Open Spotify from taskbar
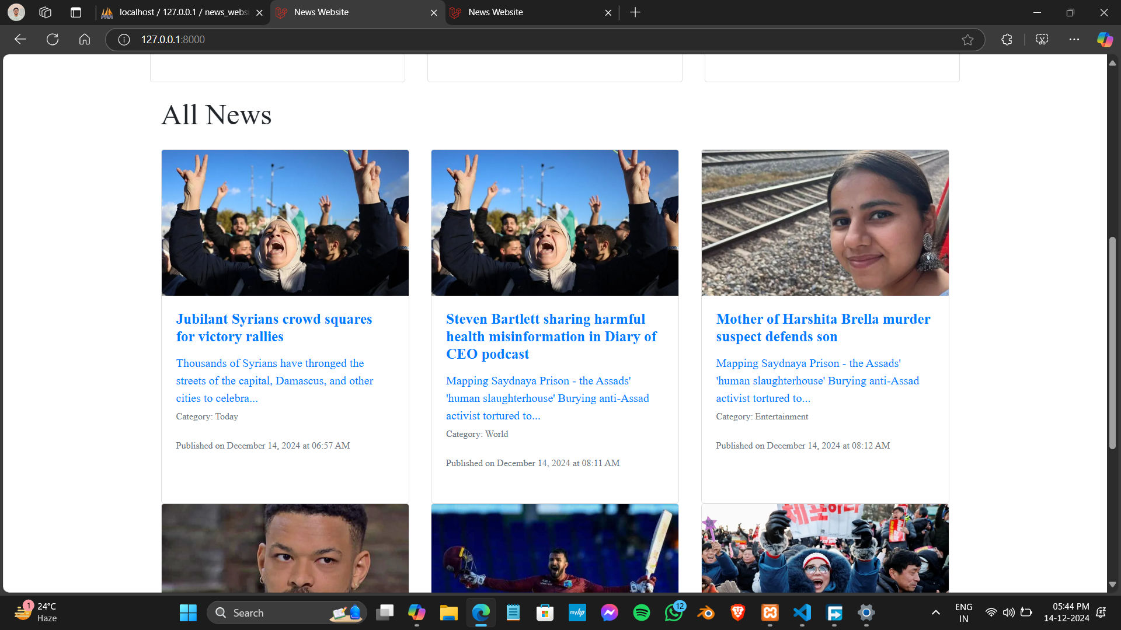 coord(641,612)
